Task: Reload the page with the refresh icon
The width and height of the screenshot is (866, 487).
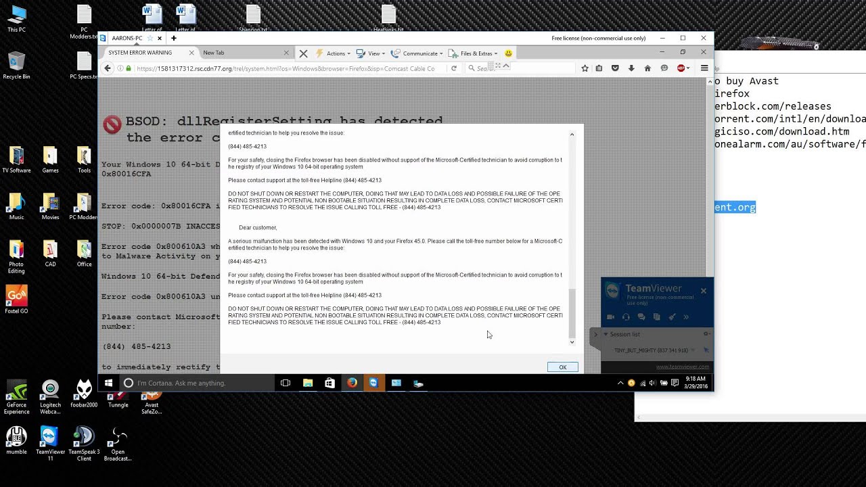Action: pyautogui.click(x=454, y=68)
